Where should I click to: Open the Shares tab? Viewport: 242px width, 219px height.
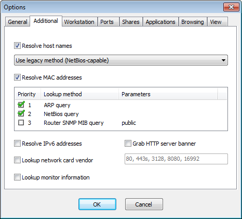coord(131,22)
